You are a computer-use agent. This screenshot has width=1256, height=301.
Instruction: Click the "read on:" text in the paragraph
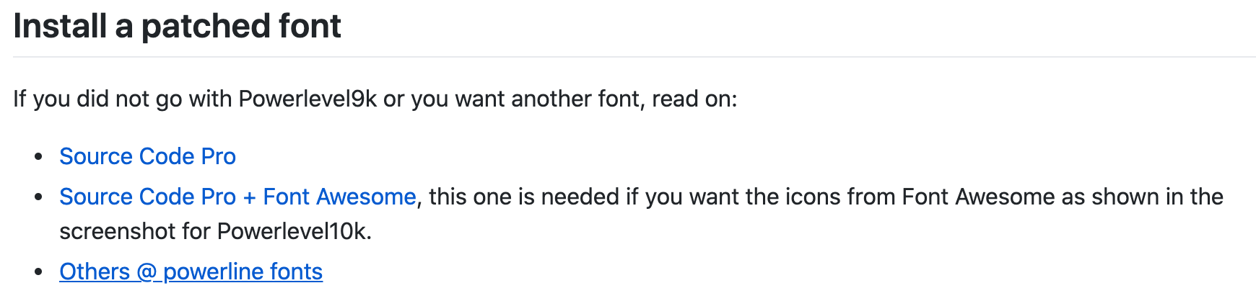[694, 99]
